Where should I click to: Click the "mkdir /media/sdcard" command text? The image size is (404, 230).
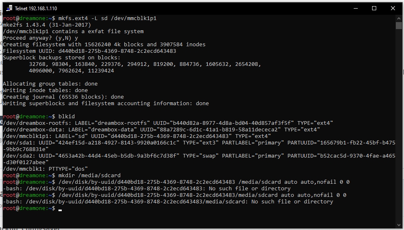pos(90,176)
